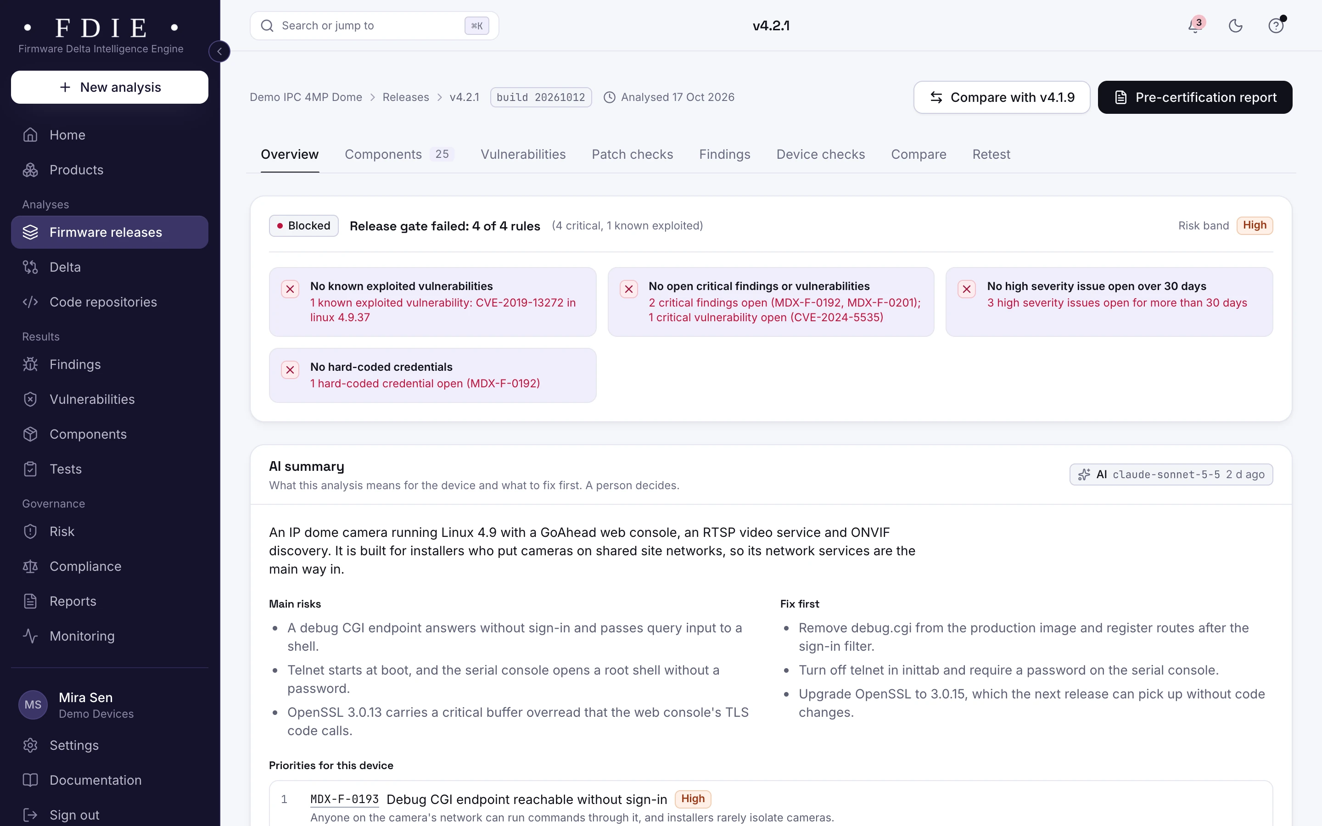Click Sign out in the sidebar

[x=110, y=815]
